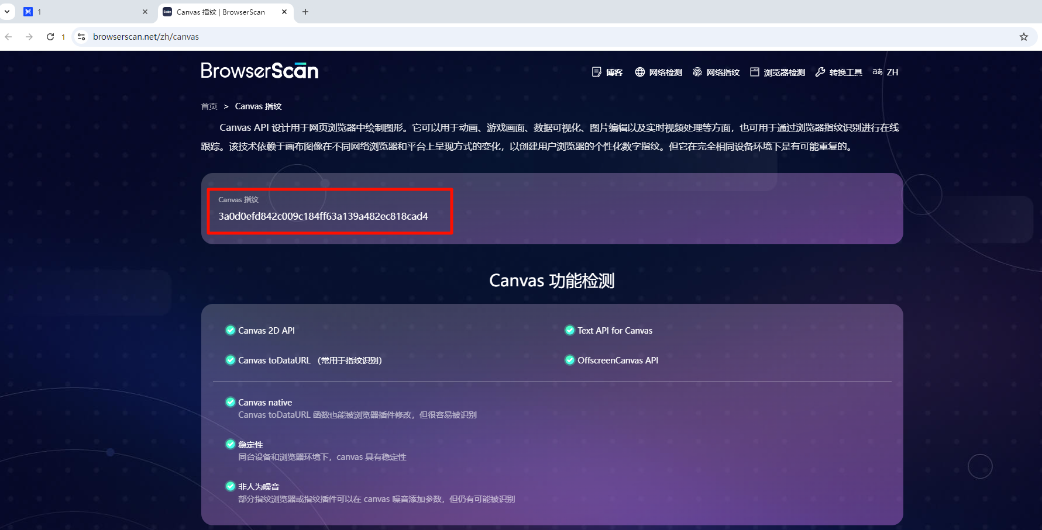
Task: Go back to the previous page
Action: (x=8, y=37)
